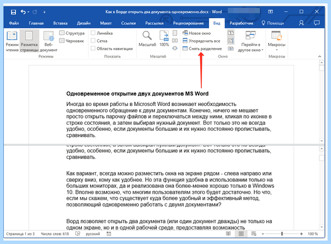
Task: Select Разметка страницы view mode
Action: [x=29, y=41]
